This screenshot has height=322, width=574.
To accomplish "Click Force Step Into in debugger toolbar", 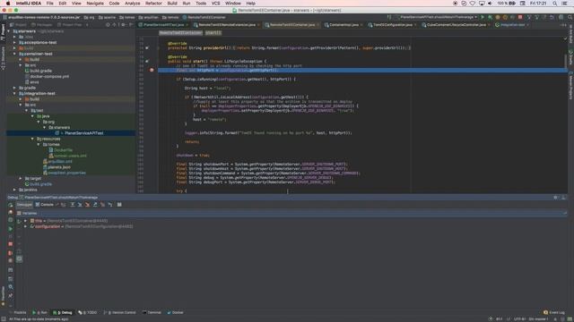I will click(87, 205).
